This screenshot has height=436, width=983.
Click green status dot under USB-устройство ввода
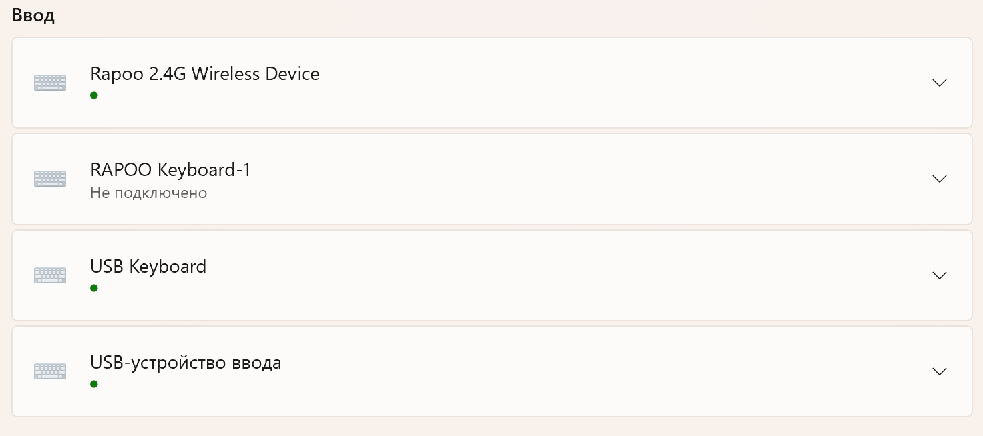coord(94,384)
